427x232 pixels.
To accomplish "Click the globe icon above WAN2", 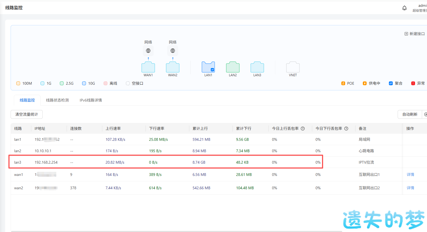I will [173, 51].
